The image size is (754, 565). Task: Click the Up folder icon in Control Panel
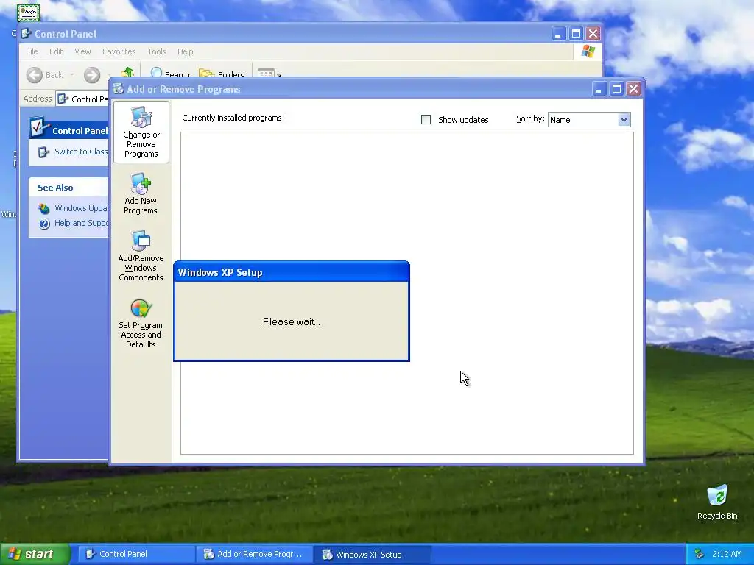click(128, 73)
